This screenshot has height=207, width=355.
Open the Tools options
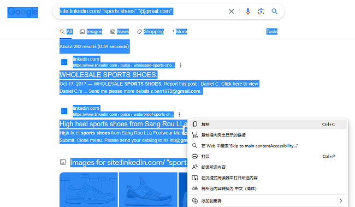(x=271, y=32)
